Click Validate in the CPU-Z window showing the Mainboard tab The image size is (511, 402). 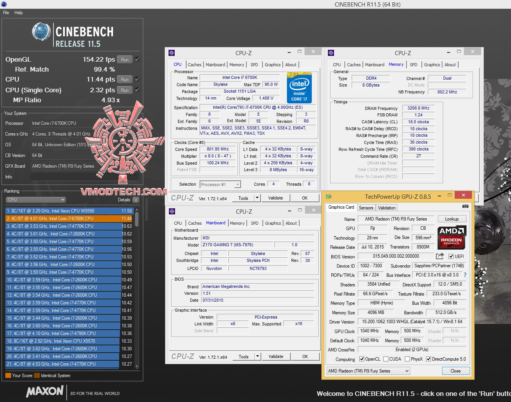[x=276, y=356]
